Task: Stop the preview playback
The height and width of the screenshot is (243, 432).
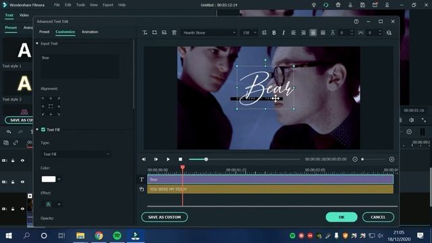Action: 180,159
